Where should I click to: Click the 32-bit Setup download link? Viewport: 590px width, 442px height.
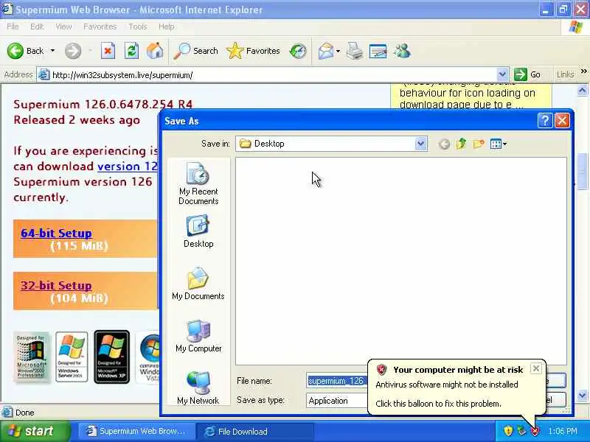click(x=56, y=285)
